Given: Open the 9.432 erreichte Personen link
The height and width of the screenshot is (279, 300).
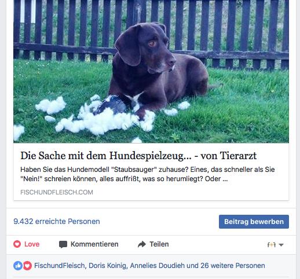Looking at the screenshot, I should pos(57,221).
